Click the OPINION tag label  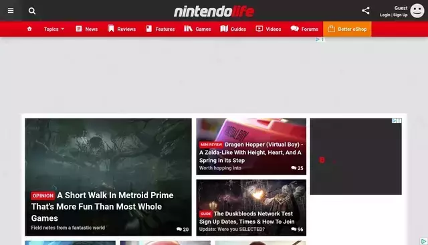coord(43,195)
